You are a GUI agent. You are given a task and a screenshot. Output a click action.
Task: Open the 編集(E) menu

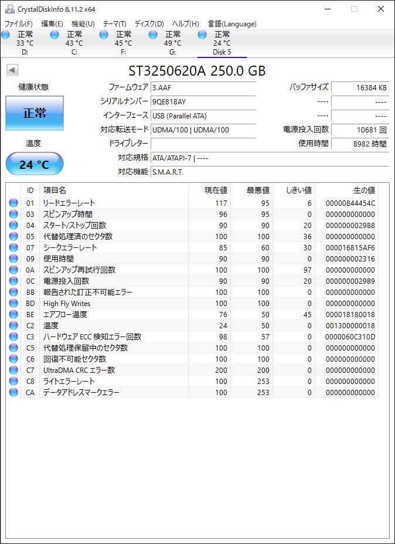(x=52, y=24)
